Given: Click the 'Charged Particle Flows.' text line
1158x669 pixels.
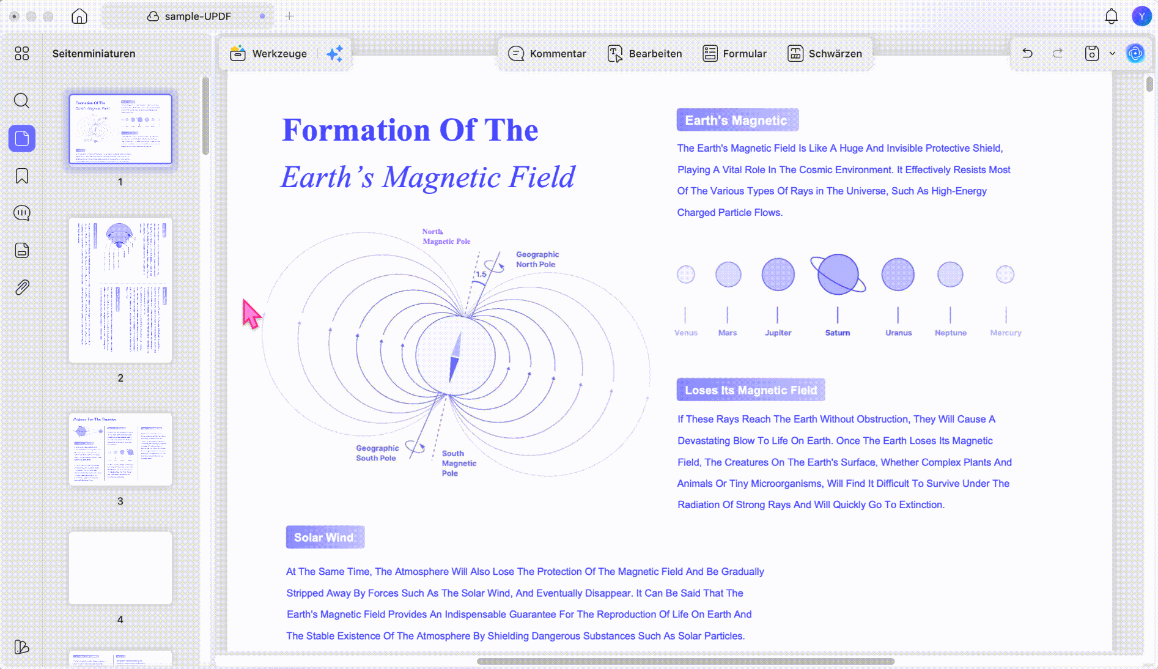Looking at the screenshot, I should point(730,213).
